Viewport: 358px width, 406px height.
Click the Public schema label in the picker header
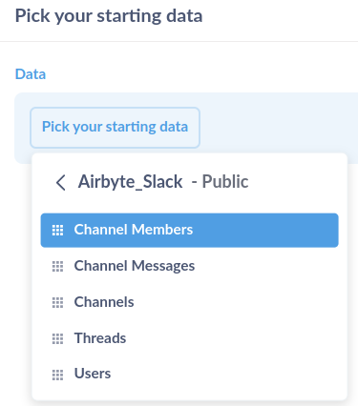(x=225, y=182)
